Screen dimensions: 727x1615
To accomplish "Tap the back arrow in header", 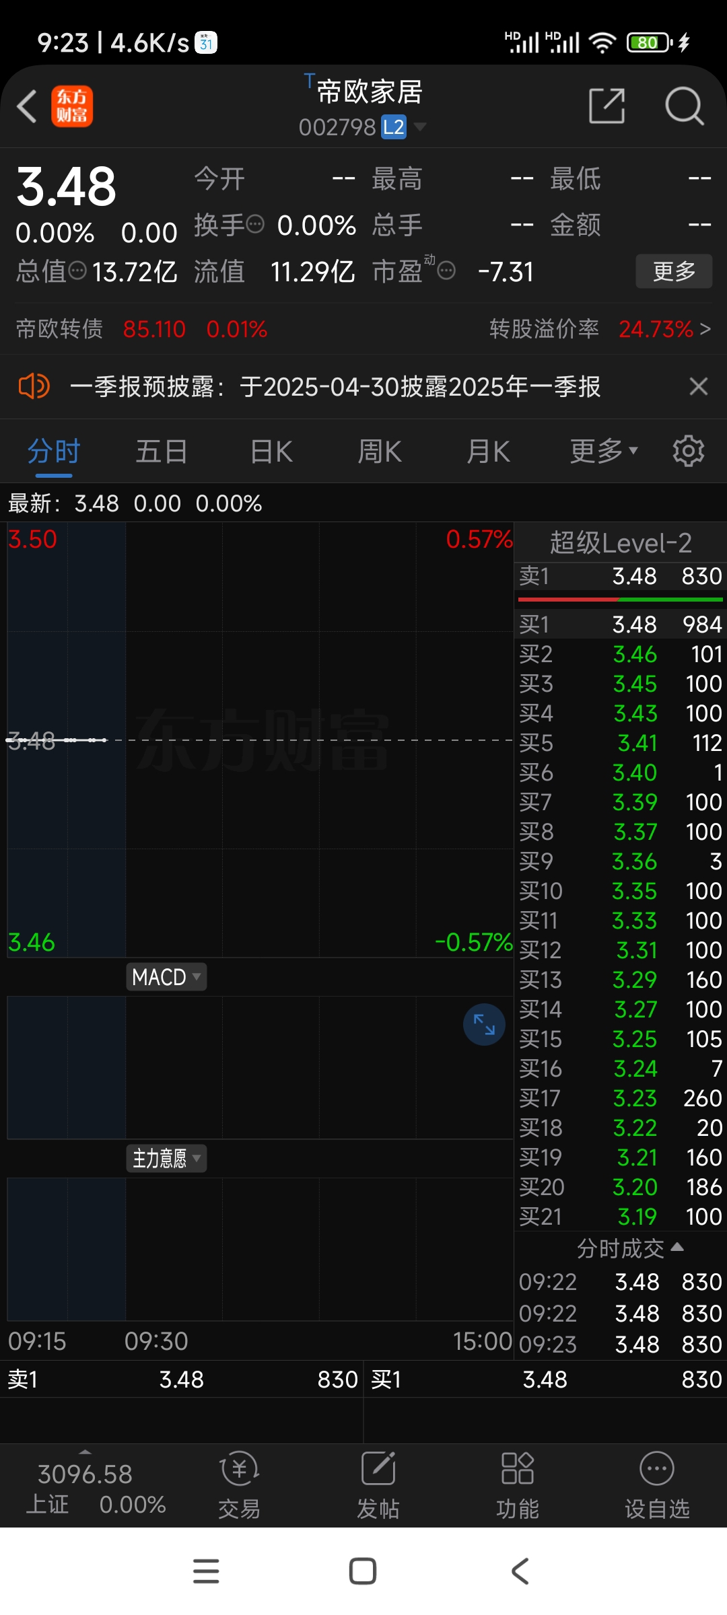I will tap(27, 106).
